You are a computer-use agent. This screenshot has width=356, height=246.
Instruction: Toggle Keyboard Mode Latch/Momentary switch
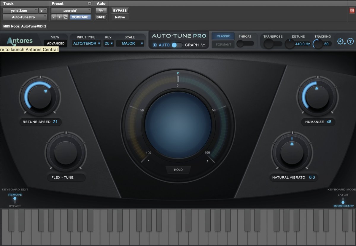[343, 201]
